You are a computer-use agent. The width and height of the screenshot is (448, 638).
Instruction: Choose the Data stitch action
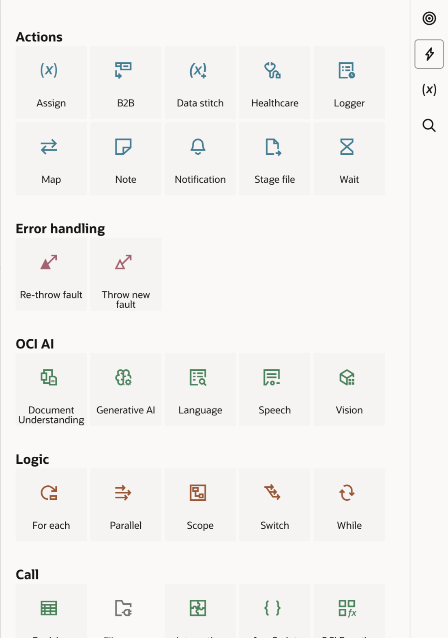[x=200, y=82]
